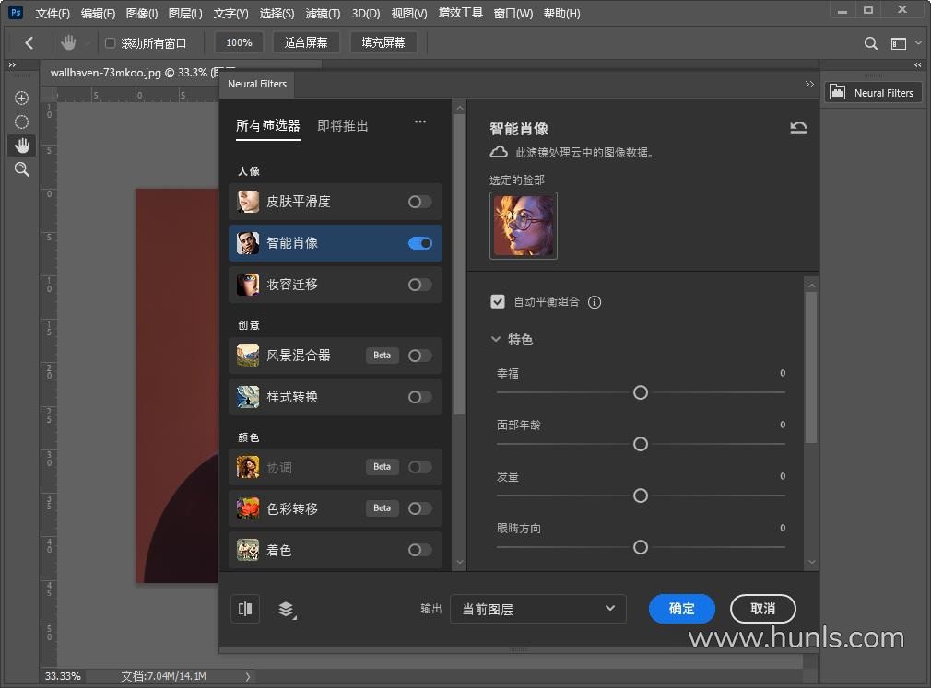Switch on the 色彩转移 toggle

pyautogui.click(x=419, y=508)
